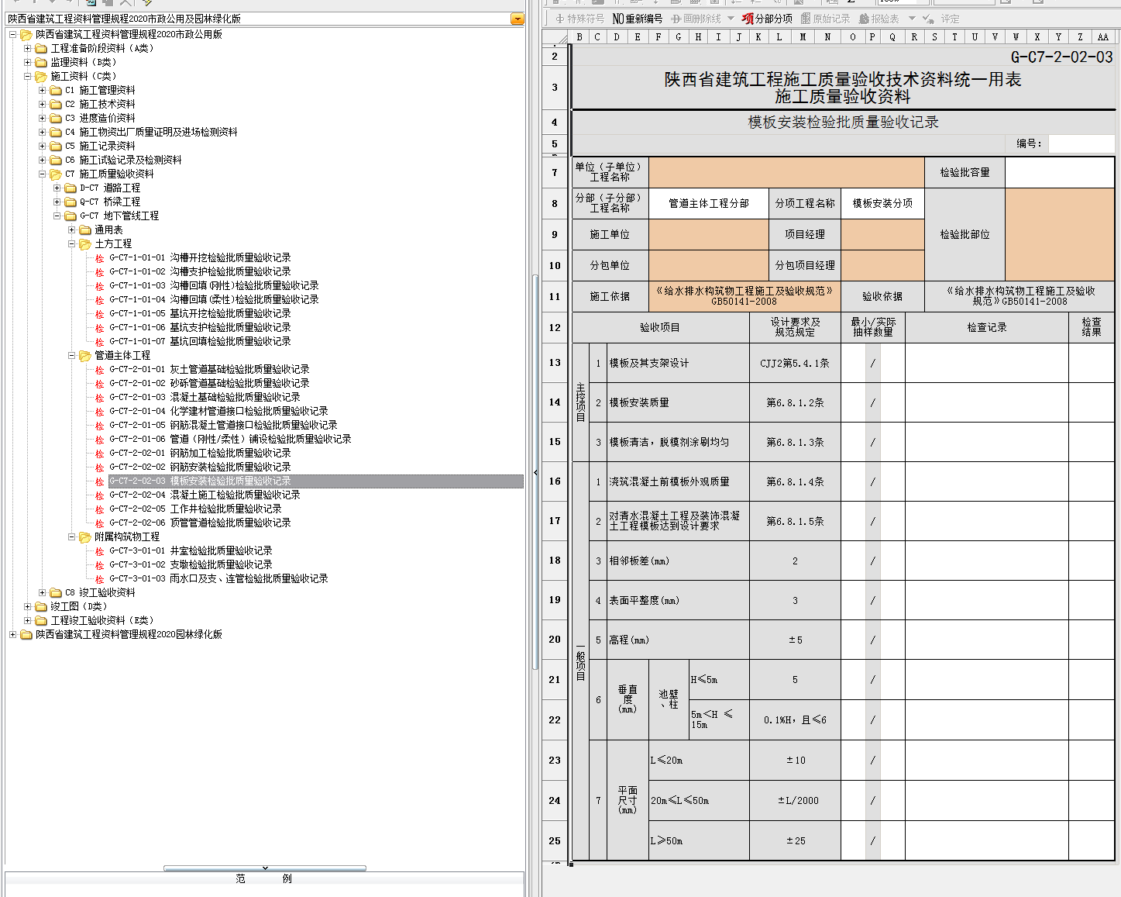The height and width of the screenshot is (897, 1121).
Task: Click the 项目经理 value cell
Action: (x=882, y=234)
